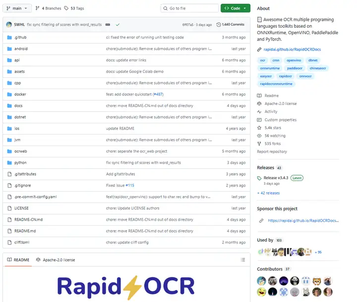Screen dimensions: 357x302
Task: Click the dotnet folder icon
Action: tap(9, 117)
